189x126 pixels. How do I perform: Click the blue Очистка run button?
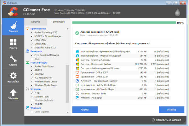pos(172,110)
